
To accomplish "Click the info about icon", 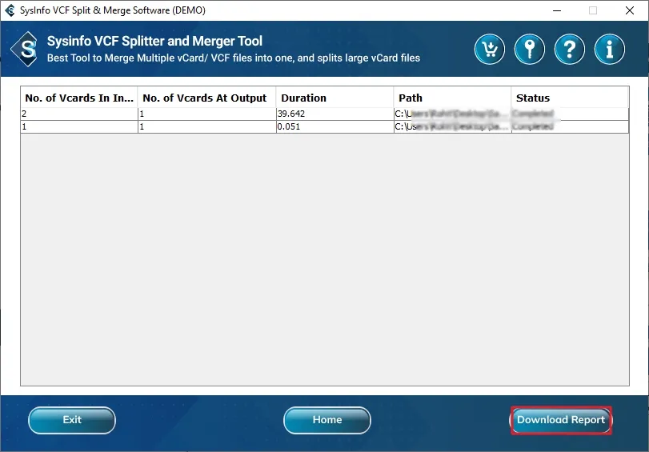I will click(x=609, y=50).
